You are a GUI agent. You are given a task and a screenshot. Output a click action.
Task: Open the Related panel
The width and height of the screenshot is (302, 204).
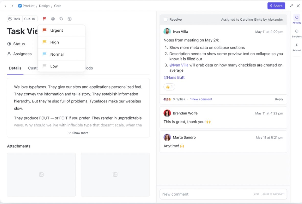[x=296, y=47]
